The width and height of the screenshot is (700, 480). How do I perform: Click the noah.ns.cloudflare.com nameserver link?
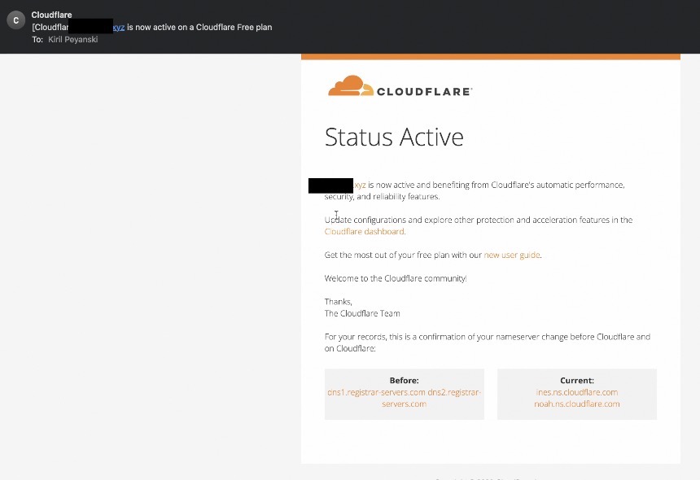pos(577,404)
